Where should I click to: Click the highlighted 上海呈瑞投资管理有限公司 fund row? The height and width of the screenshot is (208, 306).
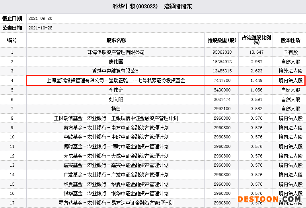[x=116, y=81]
